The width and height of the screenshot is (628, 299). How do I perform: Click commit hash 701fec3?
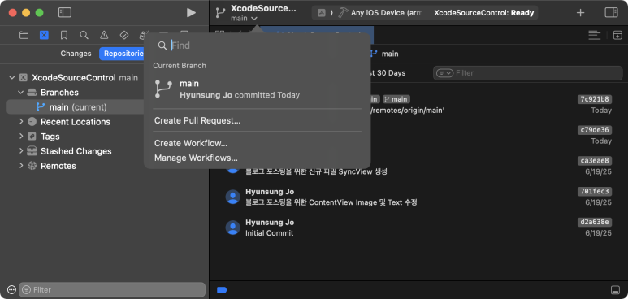595,191
